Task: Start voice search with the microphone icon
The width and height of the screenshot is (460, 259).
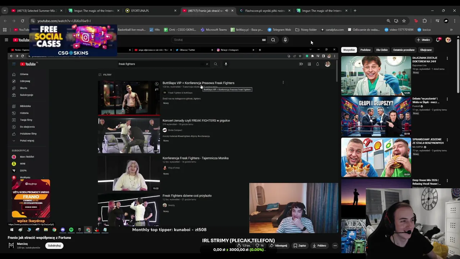Action: (x=285, y=40)
